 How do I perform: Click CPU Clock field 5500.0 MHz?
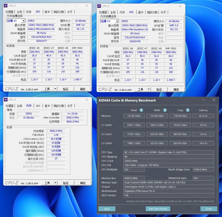(169, 161)
